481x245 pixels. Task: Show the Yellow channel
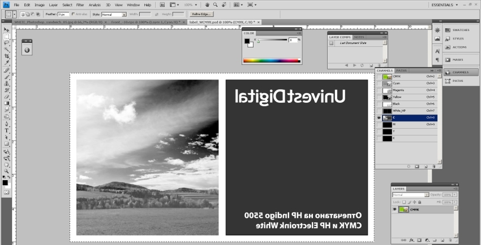tap(379, 97)
